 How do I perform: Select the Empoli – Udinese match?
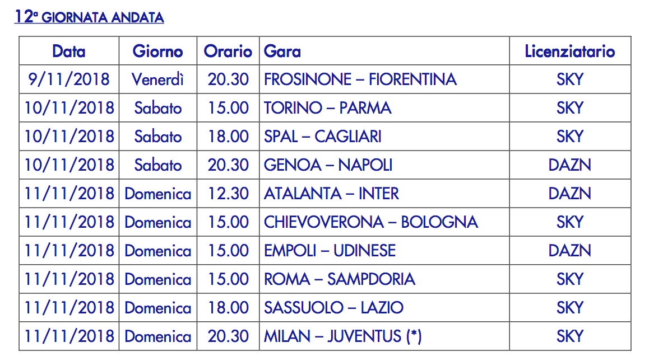[x=330, y=251]
